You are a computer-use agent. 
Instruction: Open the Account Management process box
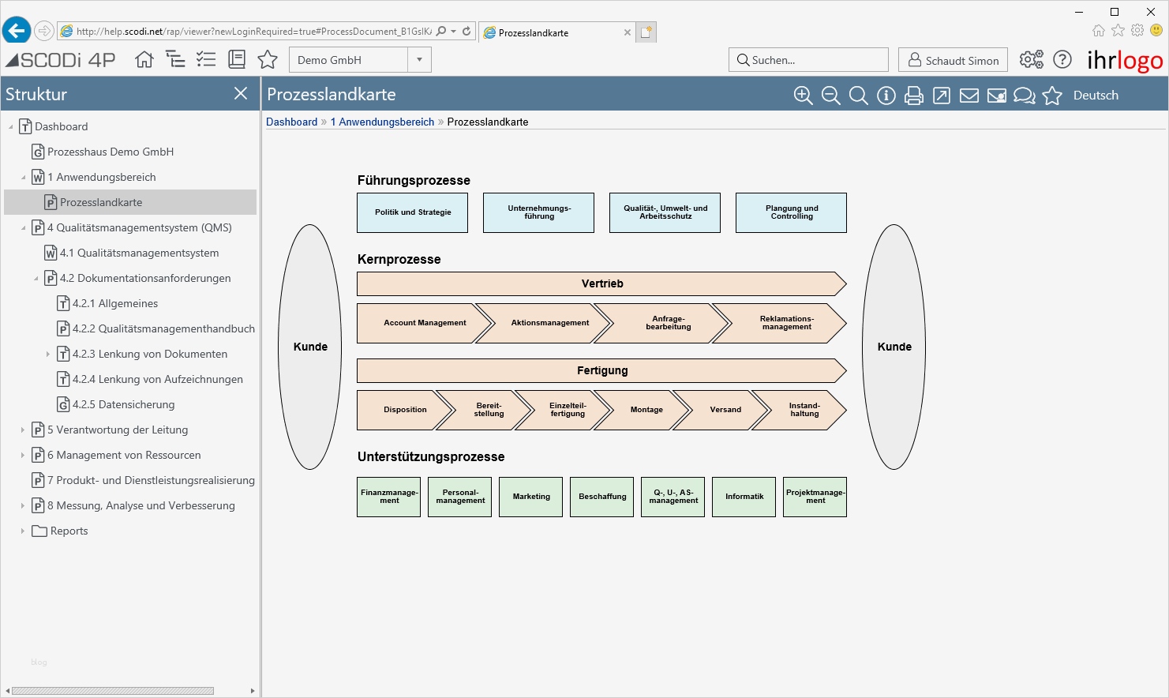(x=425, y=323)
